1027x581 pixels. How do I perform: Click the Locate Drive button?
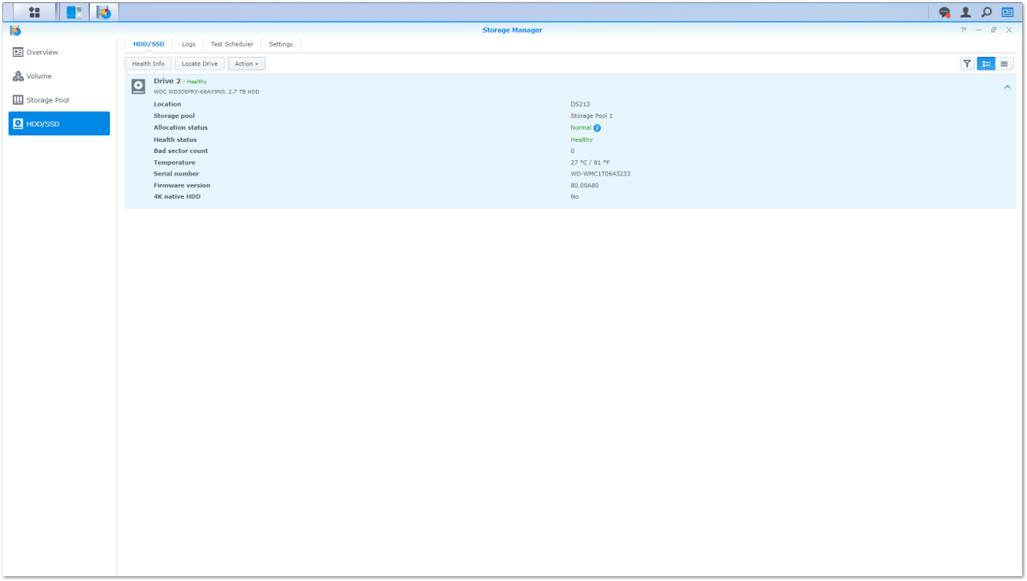pos(199,63)
